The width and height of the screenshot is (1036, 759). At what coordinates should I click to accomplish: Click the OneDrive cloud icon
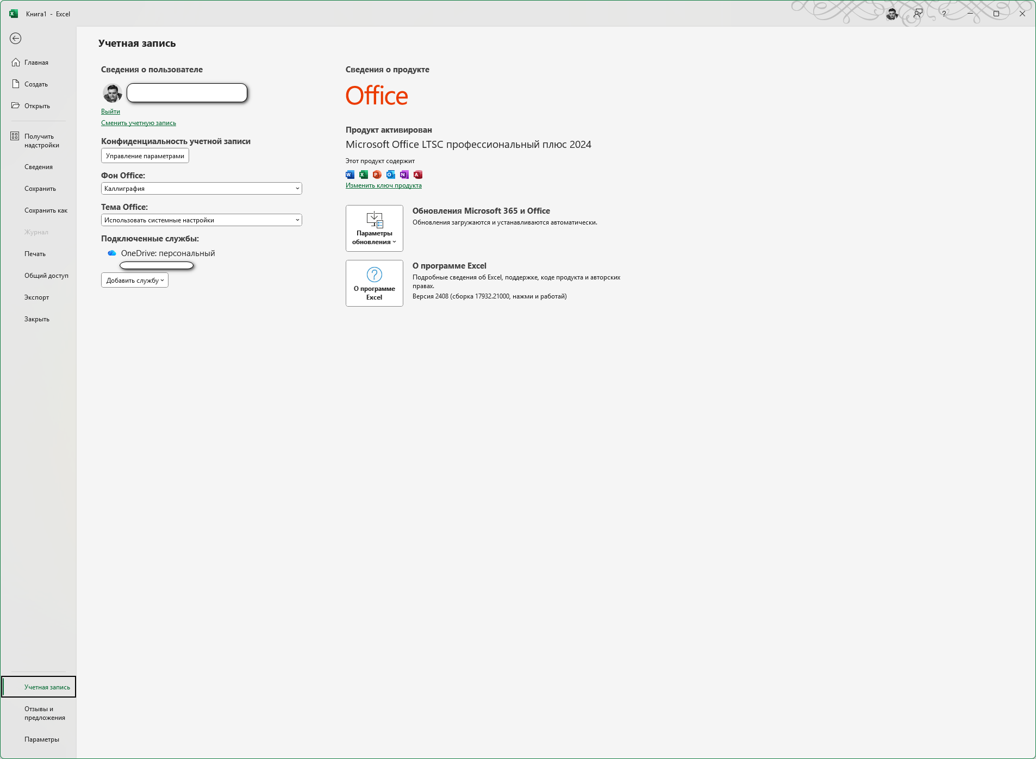pyautogui.click(x=112, y=253)
